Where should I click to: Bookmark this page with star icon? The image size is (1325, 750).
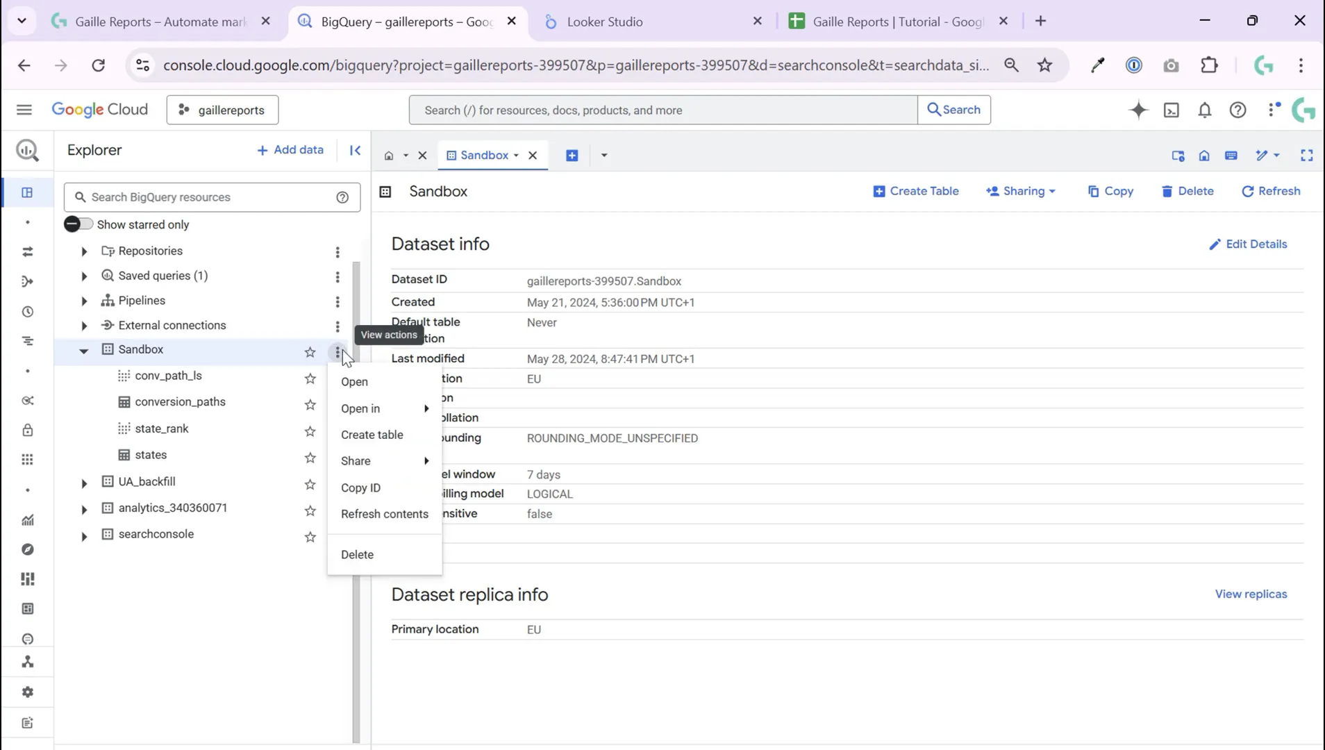pos(1044,65)
